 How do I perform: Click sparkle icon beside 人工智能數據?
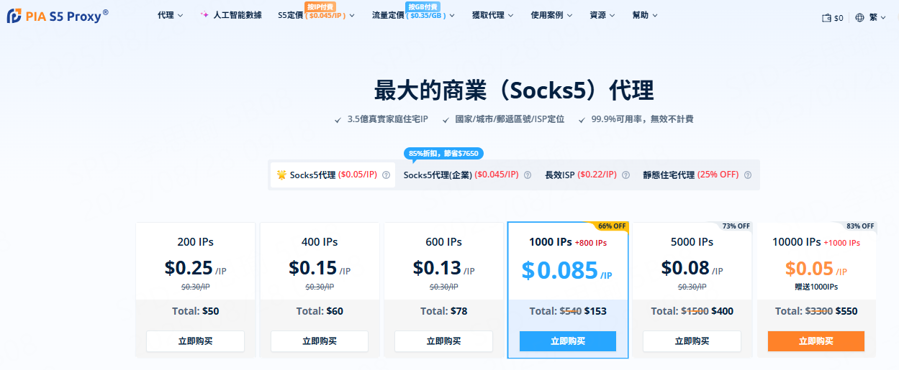(205, 15)
